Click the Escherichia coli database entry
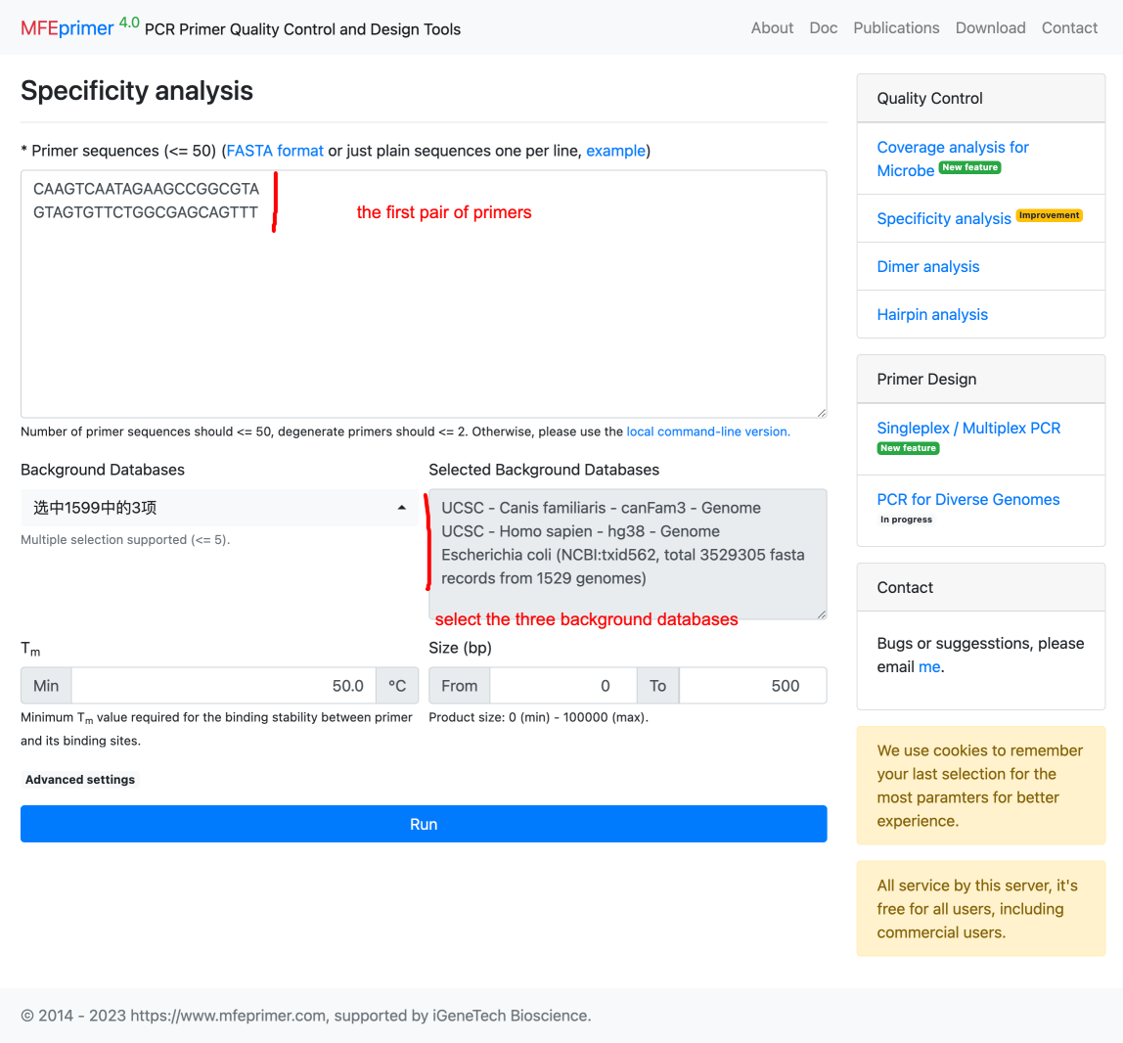Screen dimensions: 1123x1043 [x=622, y=567]
